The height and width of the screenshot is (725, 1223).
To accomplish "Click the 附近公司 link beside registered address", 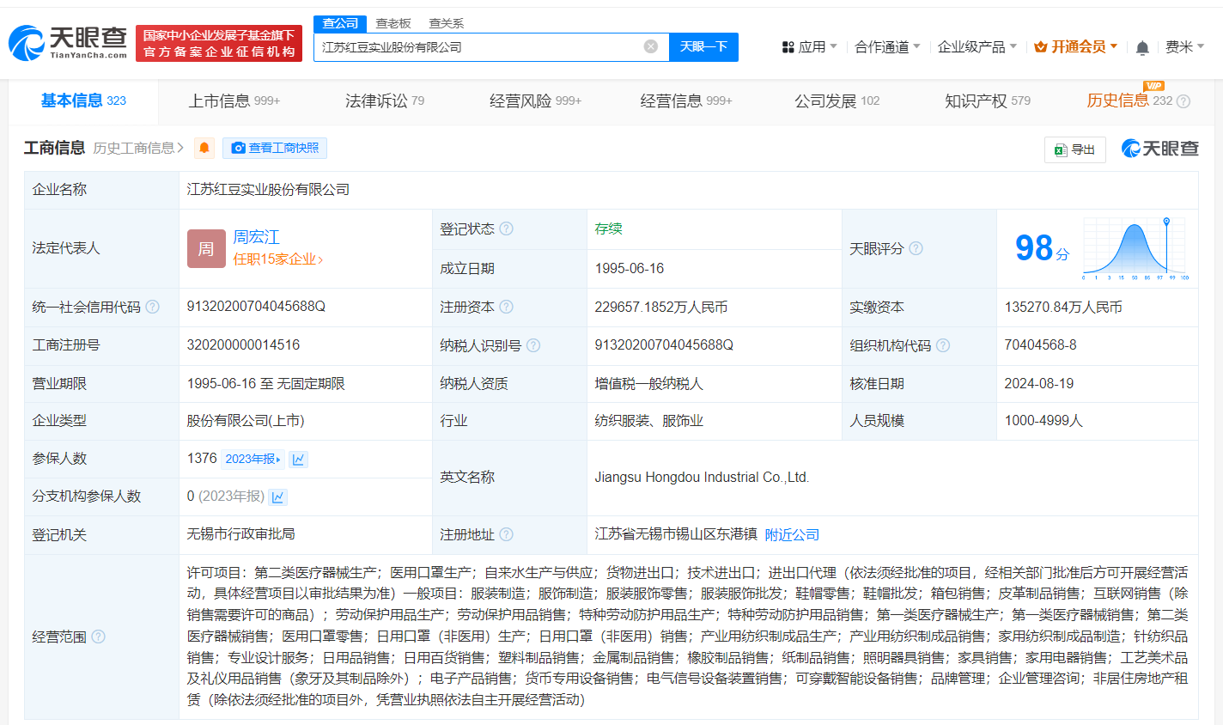I will pyautogui.click(x=792, y=533).
